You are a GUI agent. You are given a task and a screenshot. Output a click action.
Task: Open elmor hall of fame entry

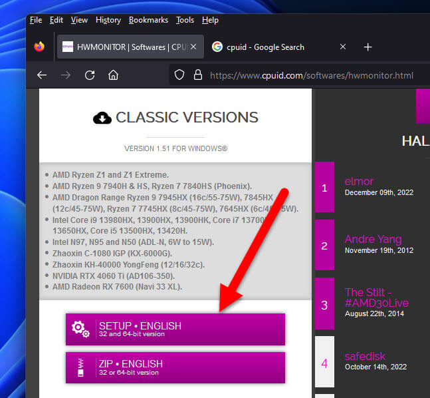359,181
